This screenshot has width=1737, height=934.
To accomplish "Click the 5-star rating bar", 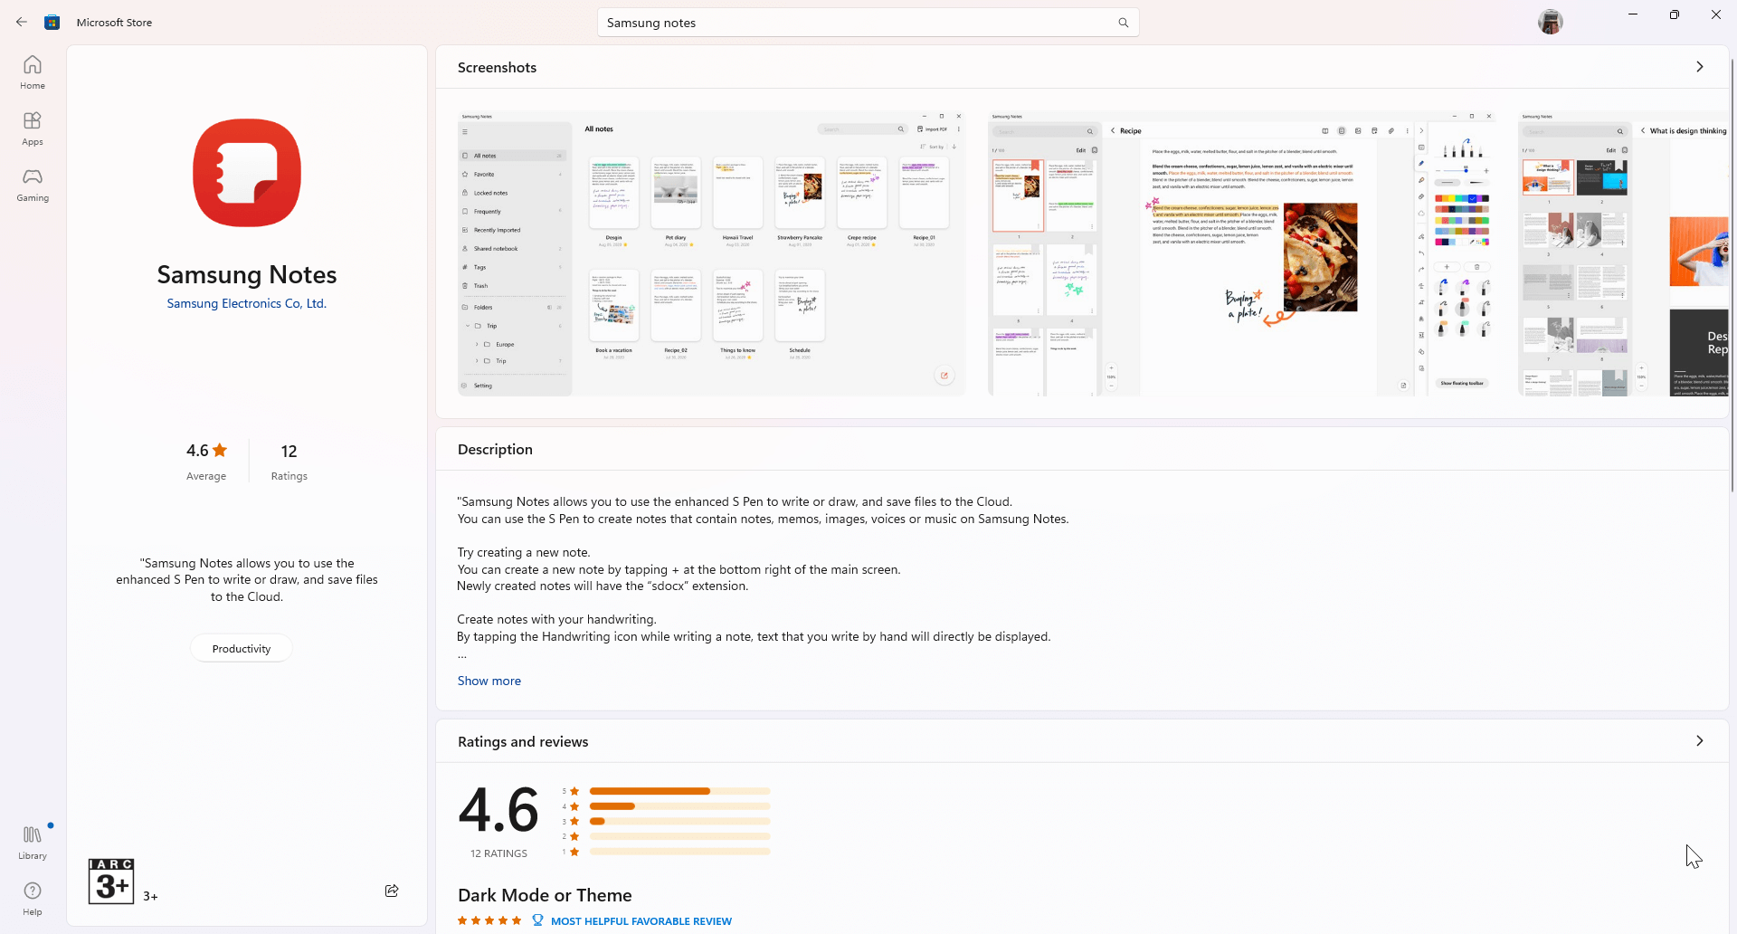I will 679,791.
